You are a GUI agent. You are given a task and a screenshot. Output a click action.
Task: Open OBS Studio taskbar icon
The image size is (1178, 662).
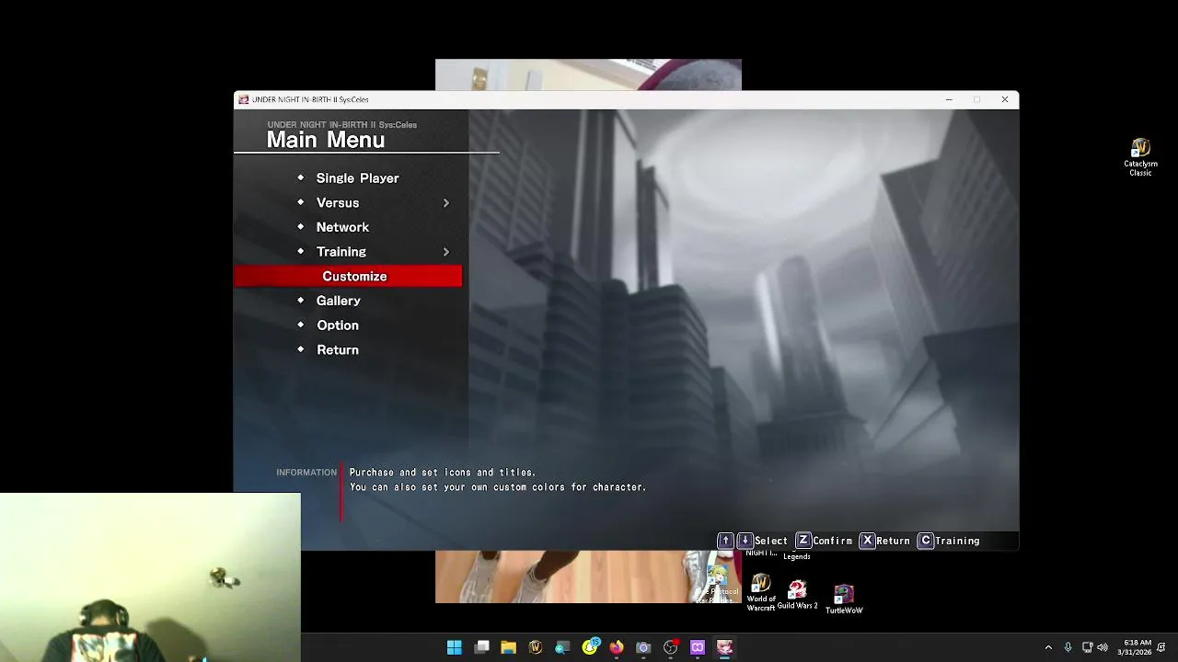[671, 647]
